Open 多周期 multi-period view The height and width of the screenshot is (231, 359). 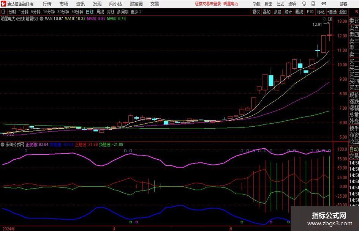point(123,12)
